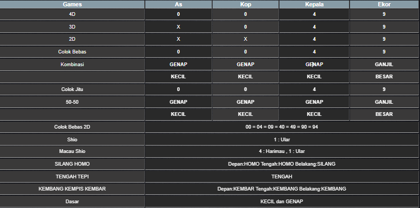Click "4 : Harimau , 1 : Ular" value

click(x=282, y=151)
